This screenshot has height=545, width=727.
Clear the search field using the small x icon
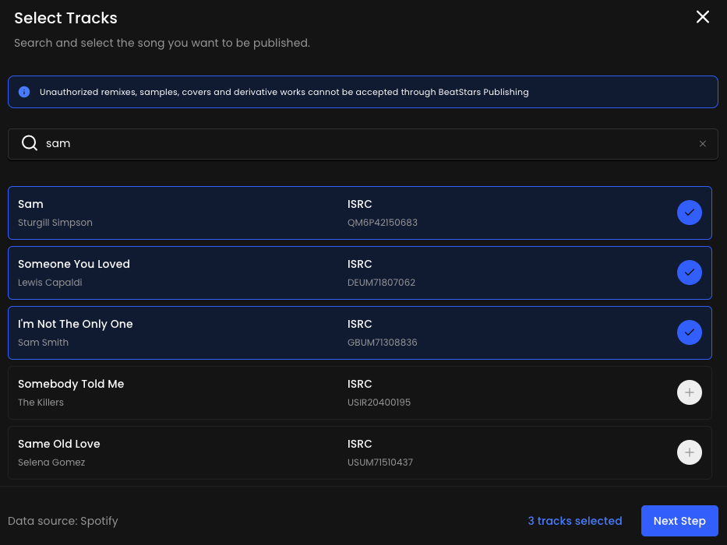[702, 143]
